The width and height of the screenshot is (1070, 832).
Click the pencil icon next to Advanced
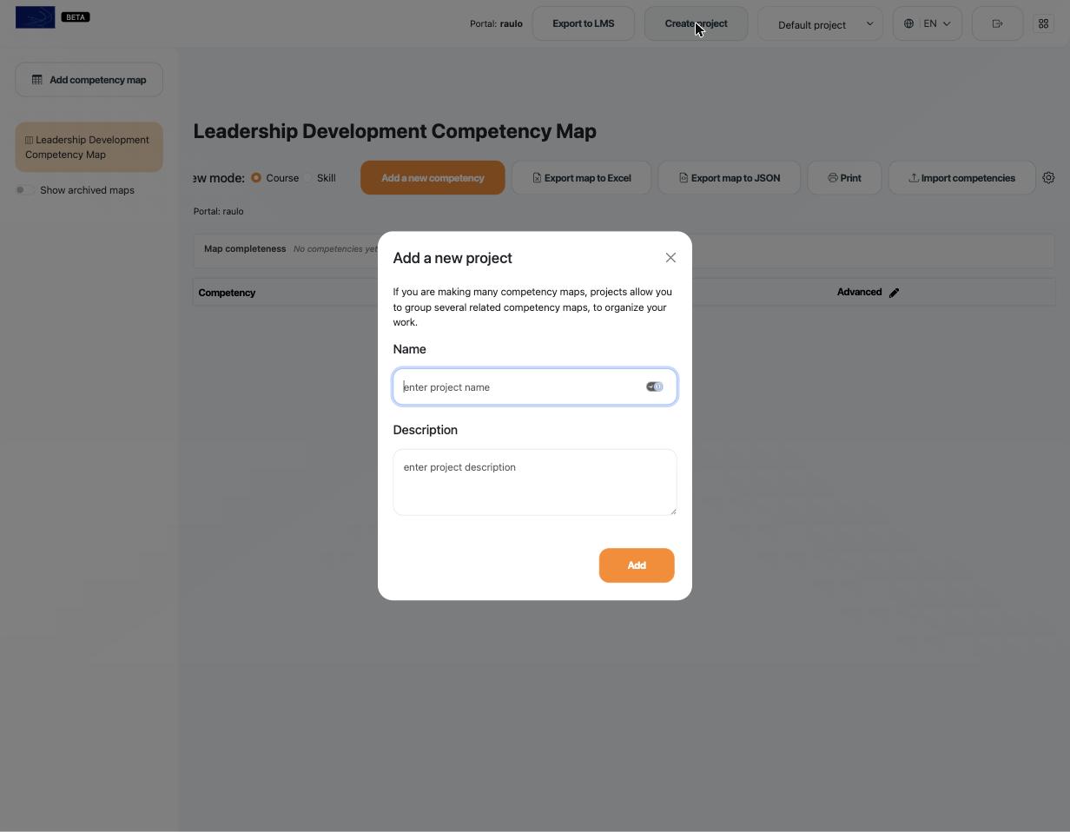(x=895, y=293)
